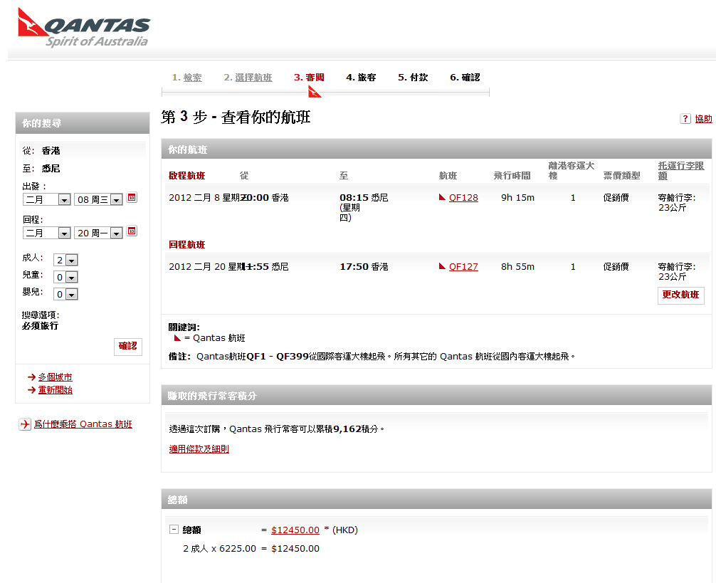This screenshot has width=716, height=583.
Task: Click the help question mark icon
Action: [x=685, y=119]
